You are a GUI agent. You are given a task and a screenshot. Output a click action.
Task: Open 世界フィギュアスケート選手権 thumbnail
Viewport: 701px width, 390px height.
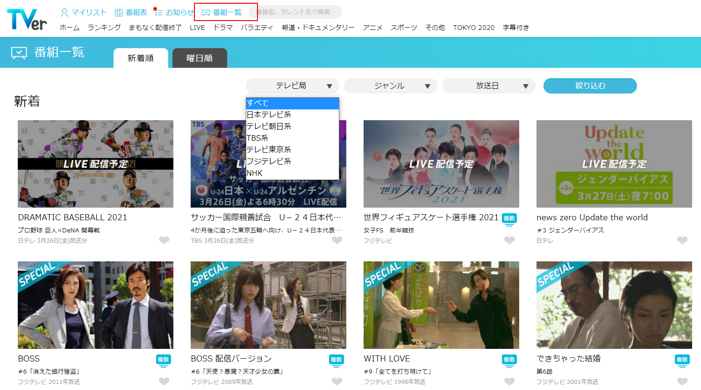pyautogui.click(x=441, y=164)
